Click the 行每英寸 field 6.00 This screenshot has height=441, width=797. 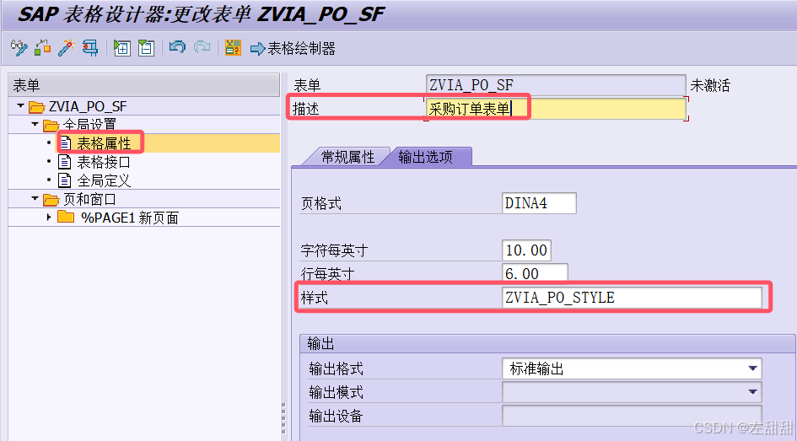pos(534,273)
